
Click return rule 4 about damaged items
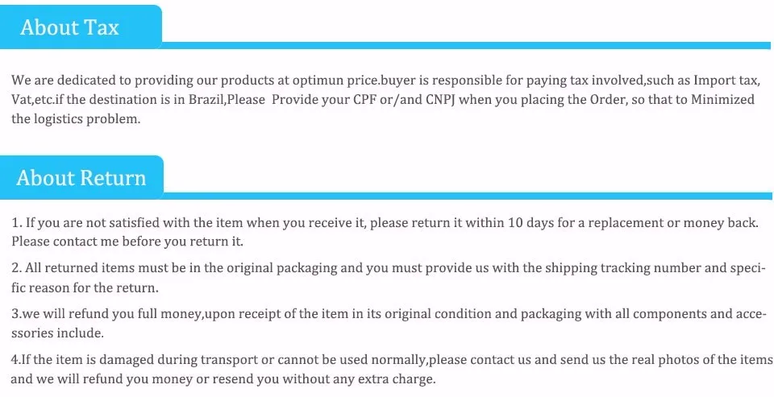coord(392,370)
